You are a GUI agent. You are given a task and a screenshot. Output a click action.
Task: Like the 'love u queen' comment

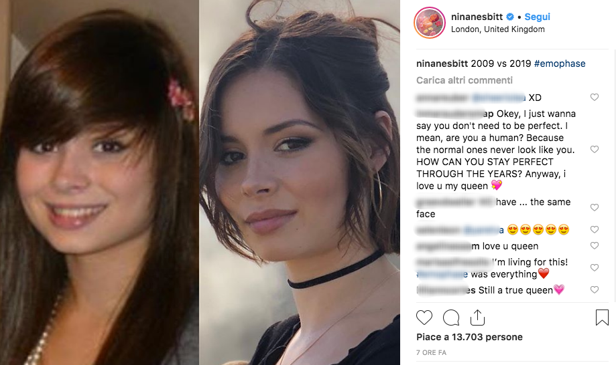[x=595, y=245]
